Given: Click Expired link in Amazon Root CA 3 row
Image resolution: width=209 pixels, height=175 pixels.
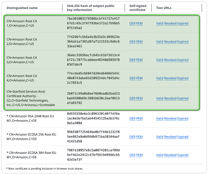Looking at the screenshot, I should (184, 60).
